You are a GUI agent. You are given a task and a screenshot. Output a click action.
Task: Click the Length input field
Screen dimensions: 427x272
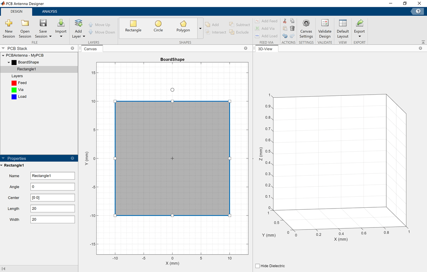point(53,208)
